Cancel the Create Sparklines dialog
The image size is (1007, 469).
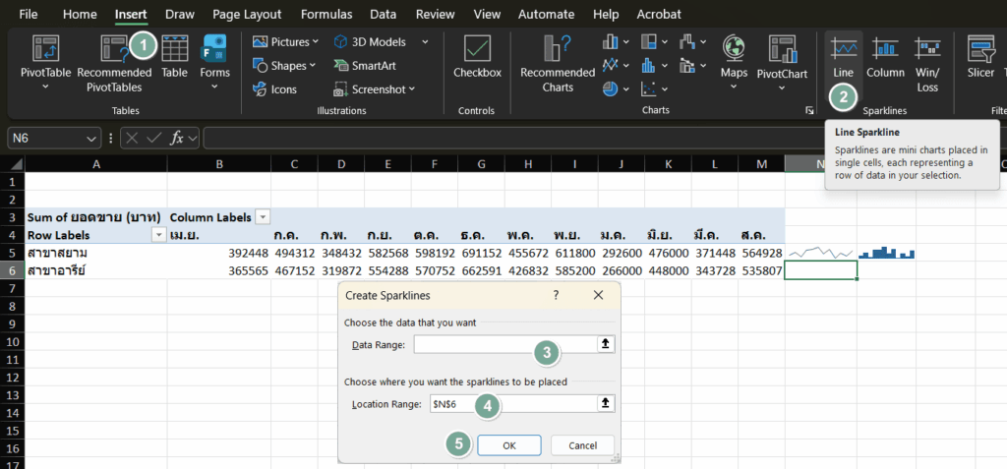(582, 445)
